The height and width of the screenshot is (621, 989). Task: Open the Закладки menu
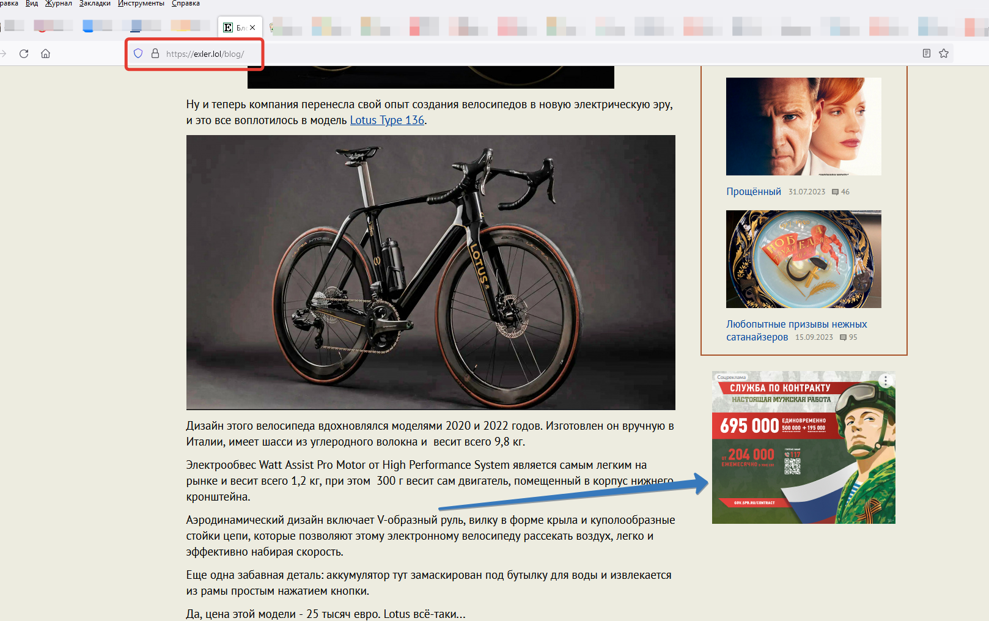[95, 4]
